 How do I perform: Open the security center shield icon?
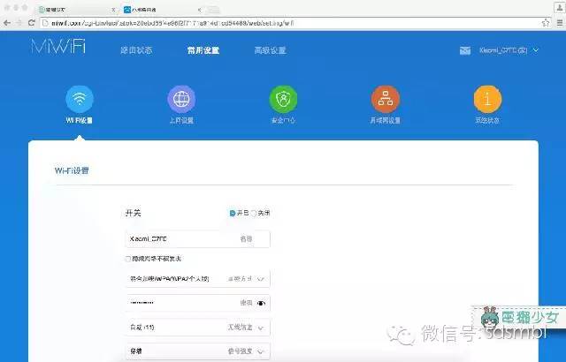[x=283, y=99]
